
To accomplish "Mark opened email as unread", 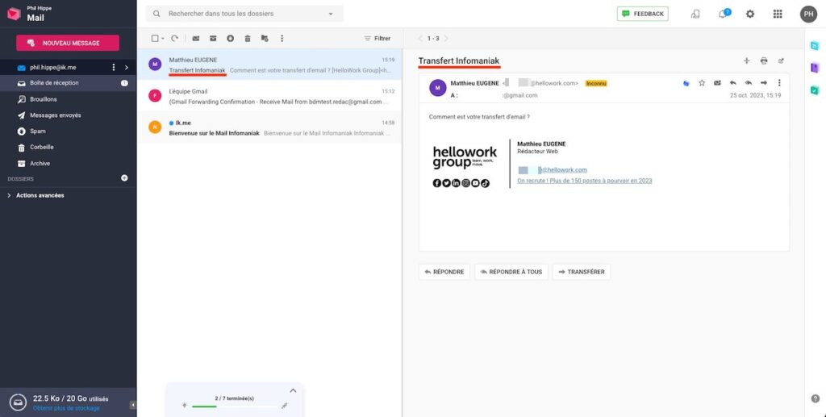I will 717,82.
